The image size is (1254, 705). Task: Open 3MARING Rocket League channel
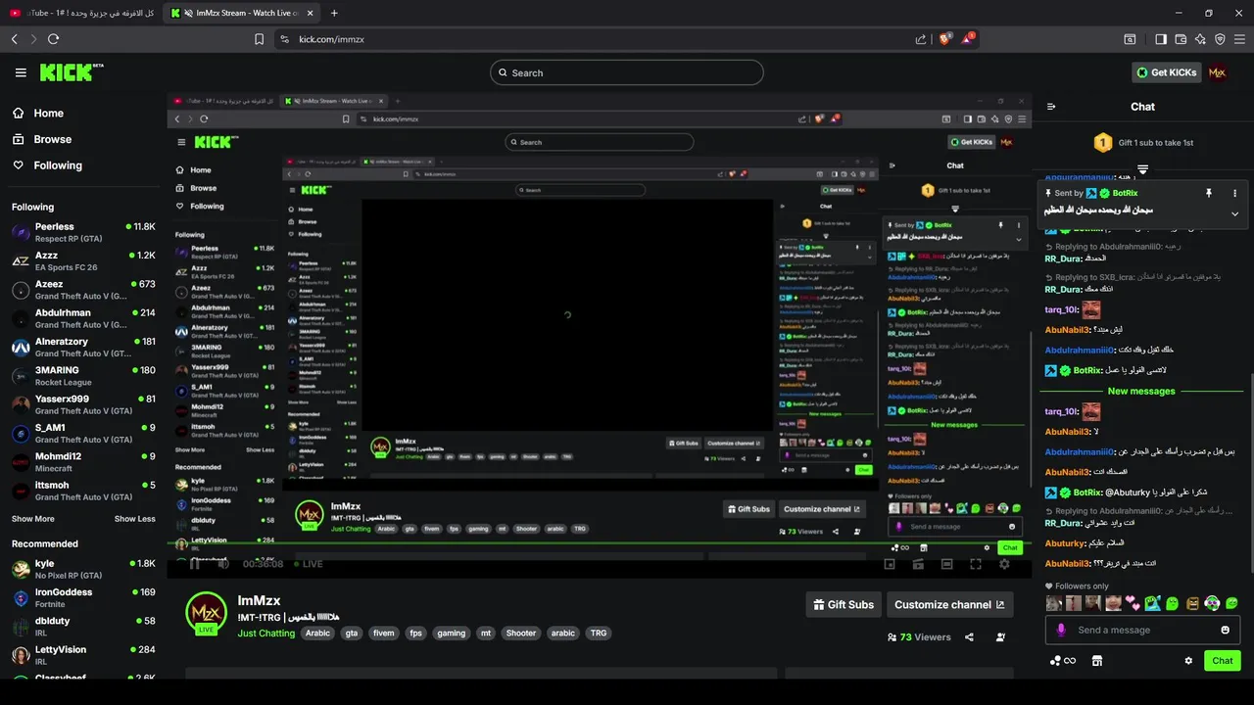pyautogui.click(x=83, y=376)
